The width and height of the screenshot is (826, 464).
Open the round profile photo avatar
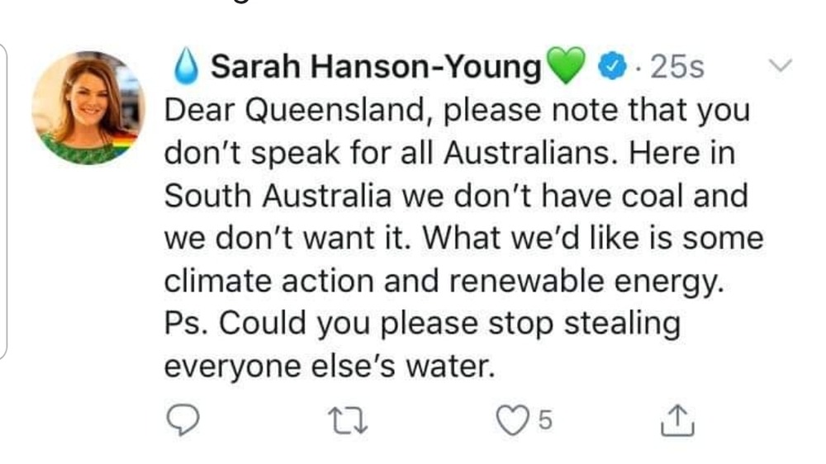[x=88, y=108]
